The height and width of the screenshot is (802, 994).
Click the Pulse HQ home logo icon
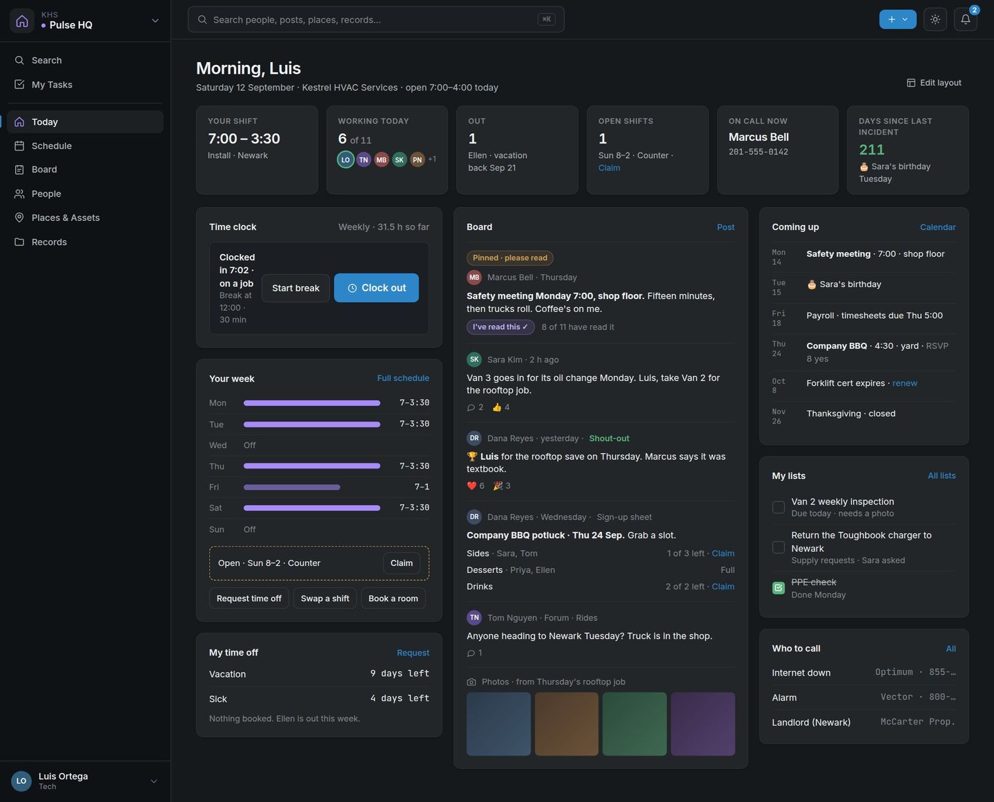pyautogui.click(x=22, y=21)
